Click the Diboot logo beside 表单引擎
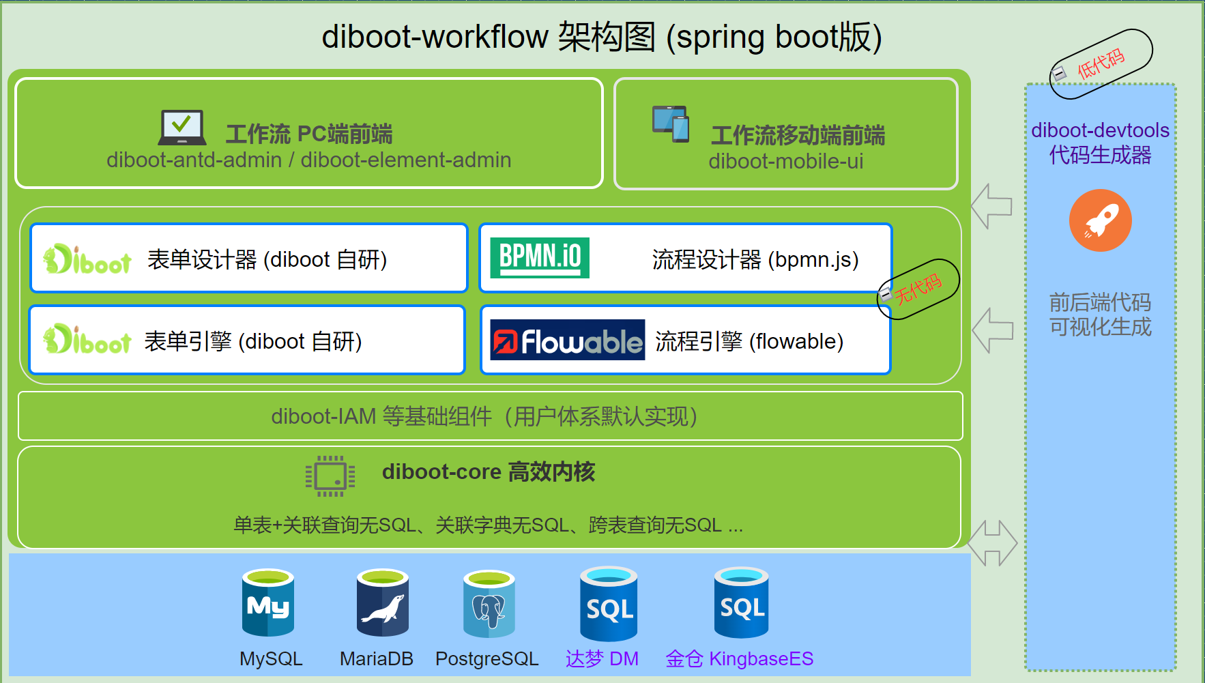The height and width of the screenshot is (683, 1205). 87,340
